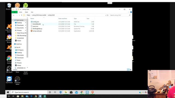Open 3D Objects under This PC
Viewport: 175px width, 98px height.
[x=20, y=50]
